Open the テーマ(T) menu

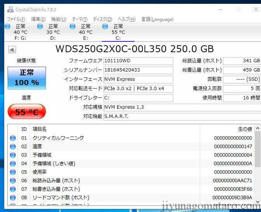pyautogui.click(x=80, y=19)
